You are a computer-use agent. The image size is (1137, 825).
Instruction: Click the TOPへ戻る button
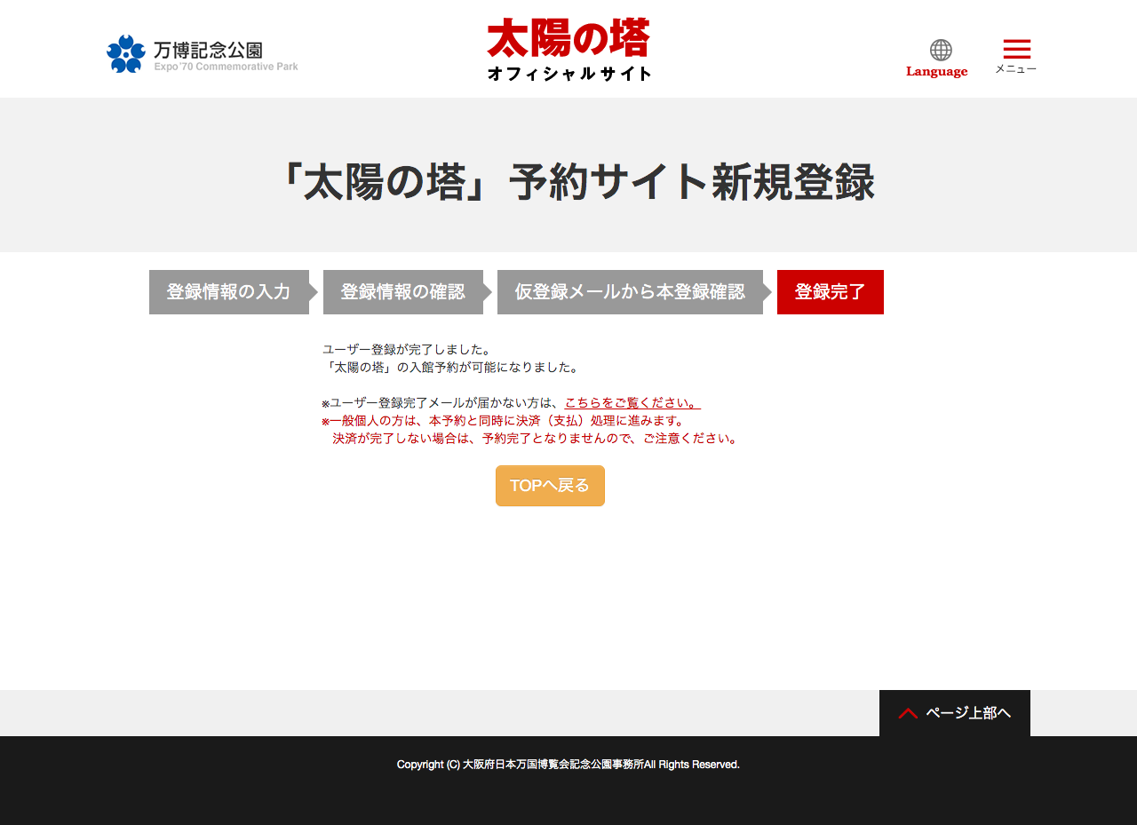click(x=550, y=486)
